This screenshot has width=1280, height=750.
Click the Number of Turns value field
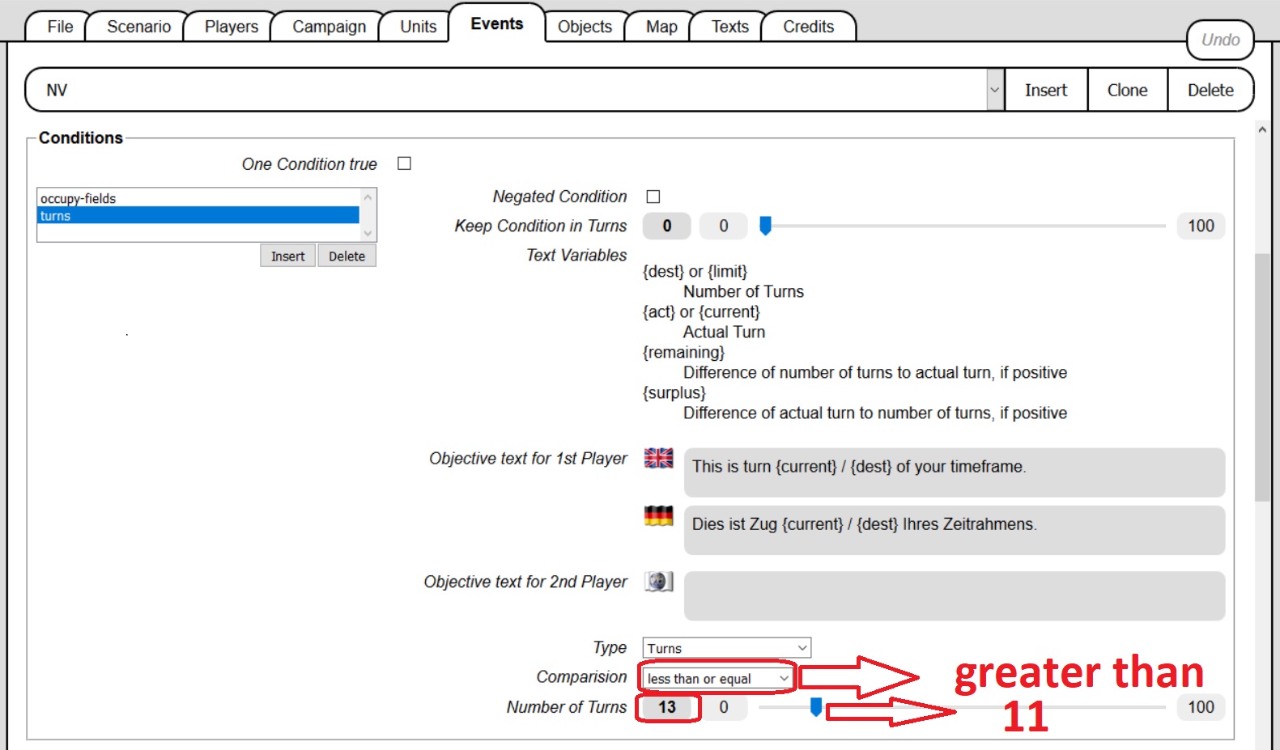click(666, 707)
